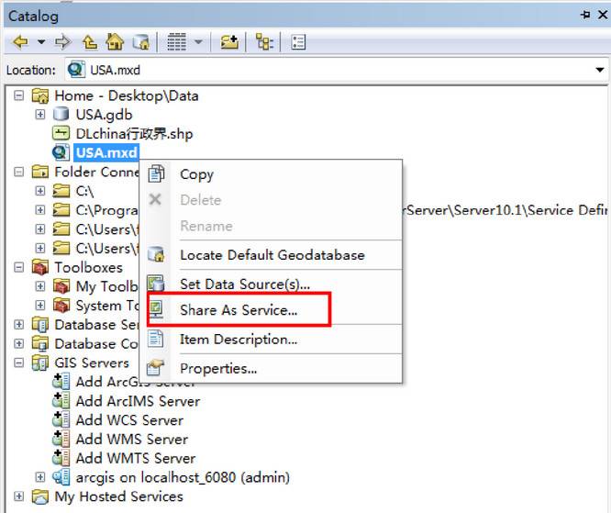
Task: Expand the System Toolboxes node
Action: coord(40,306)
